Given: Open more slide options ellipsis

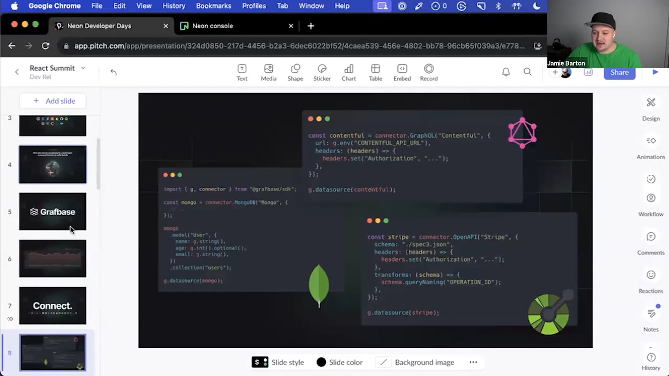Looking at the screenshot, I should pyautogui.click(x=473, y=362).
